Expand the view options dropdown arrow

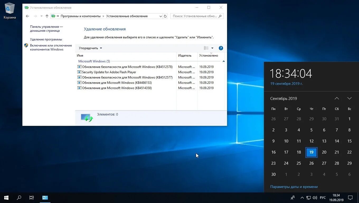pyautogui.click(x=212, y=48)
